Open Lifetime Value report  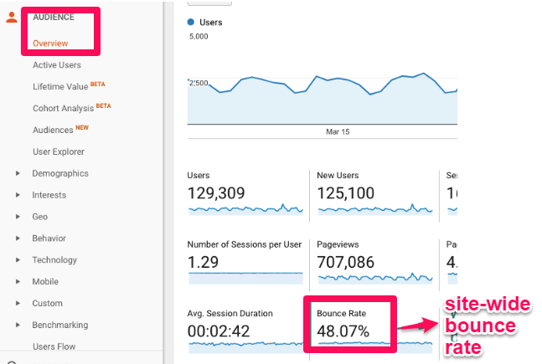pyautogui.click(x=63, y=86)
